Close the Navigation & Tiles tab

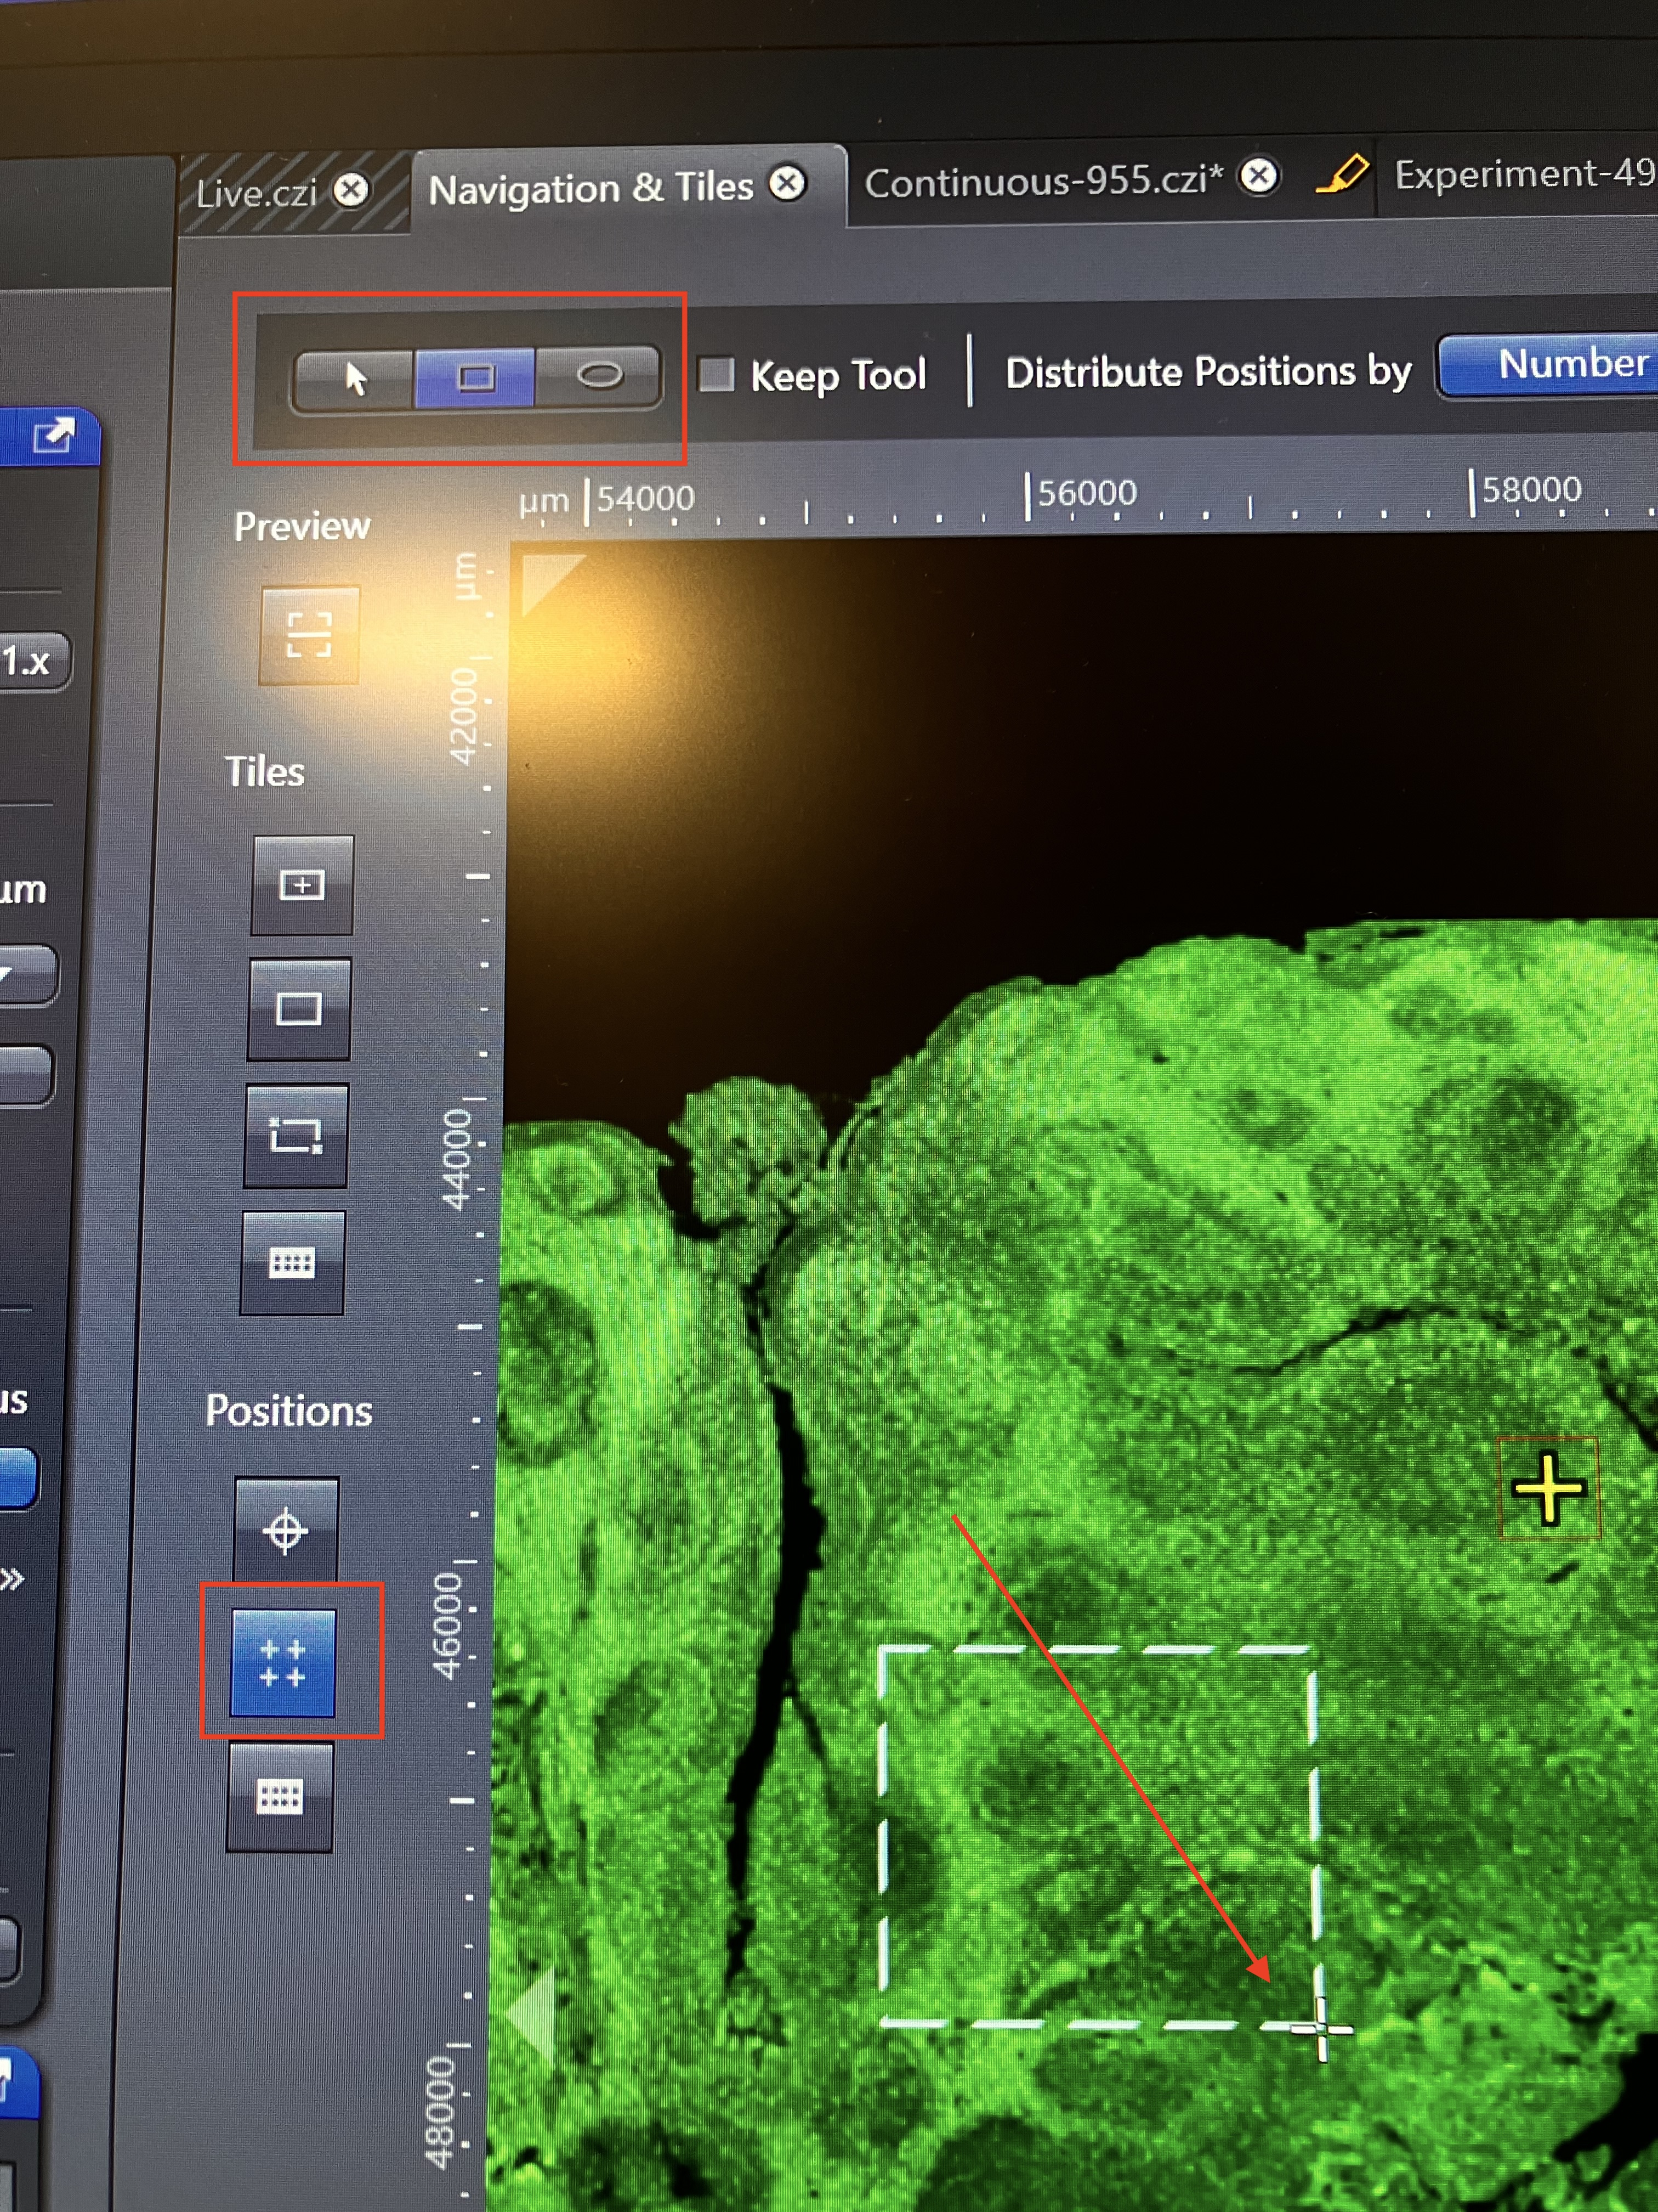click(x=788, y=183)
